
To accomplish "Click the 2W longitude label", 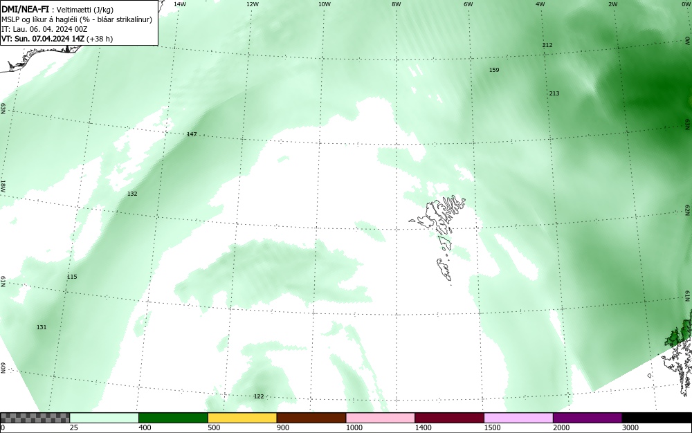I will pyautogui.click(x=612, y=4).
